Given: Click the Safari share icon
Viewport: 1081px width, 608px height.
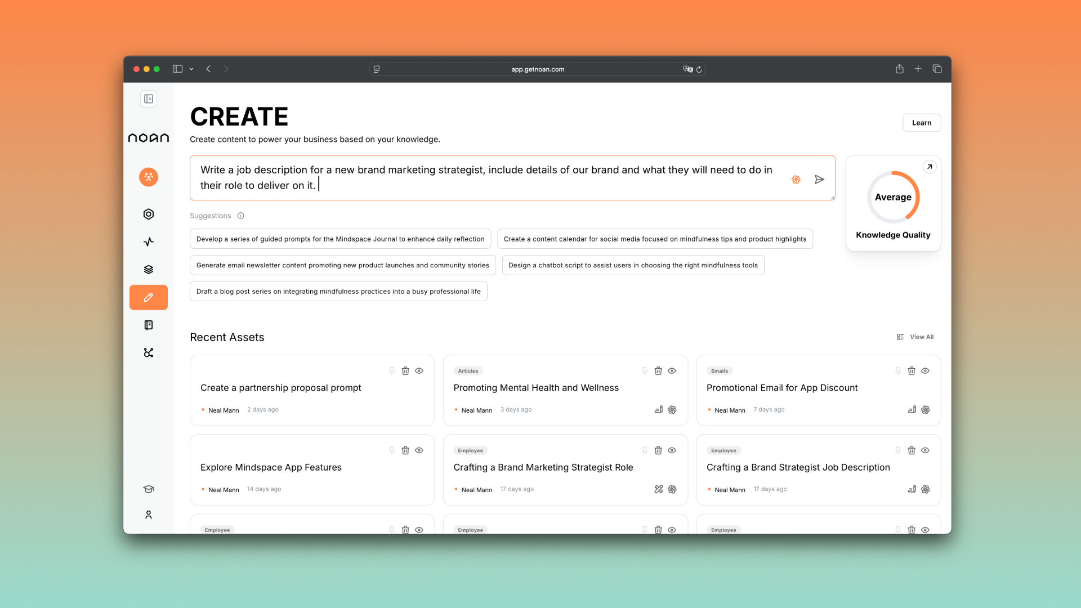Looking at the screenshot, I should pos(900,69).
